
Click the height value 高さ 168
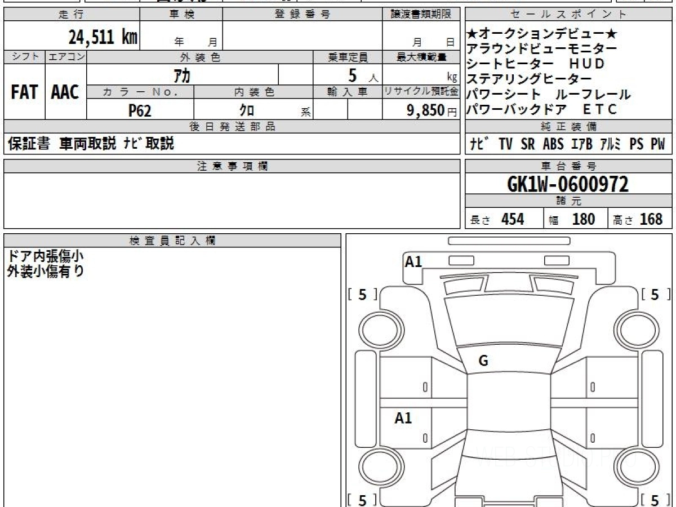(638, 219)
